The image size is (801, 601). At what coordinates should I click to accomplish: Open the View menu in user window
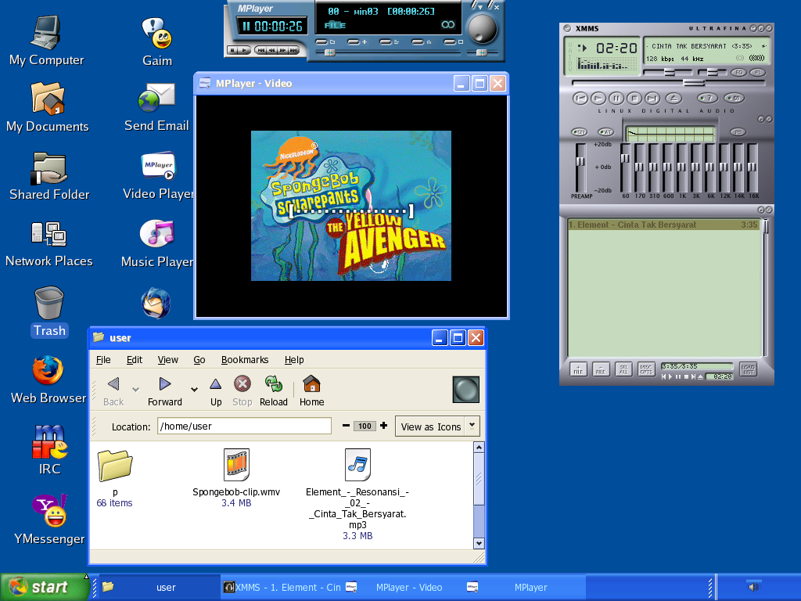[x=167, y=360]
